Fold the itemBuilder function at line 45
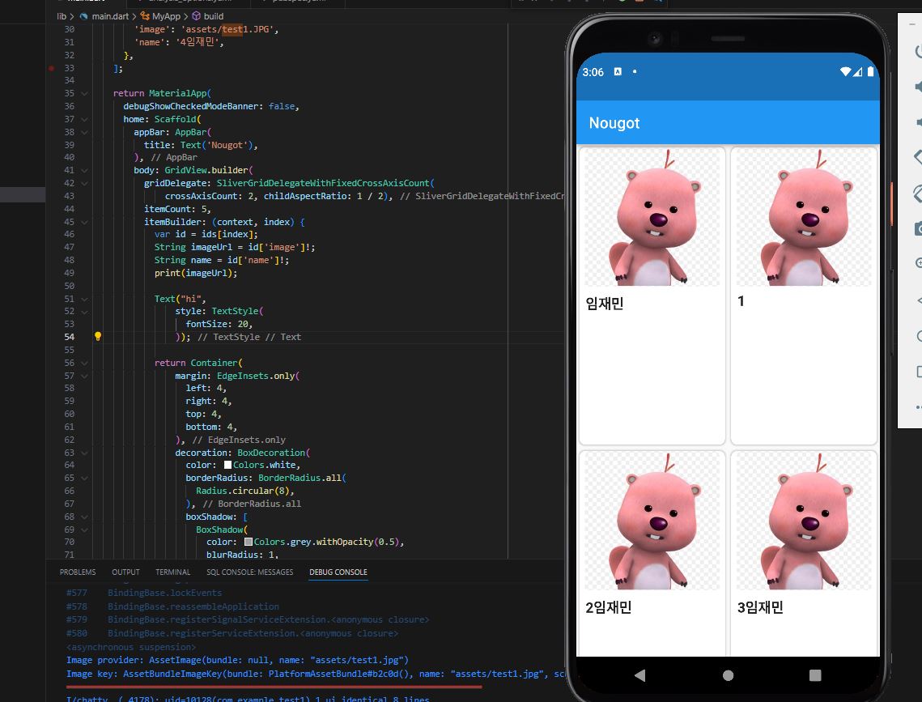The image size is (922, 702). [x=85, y=222]
